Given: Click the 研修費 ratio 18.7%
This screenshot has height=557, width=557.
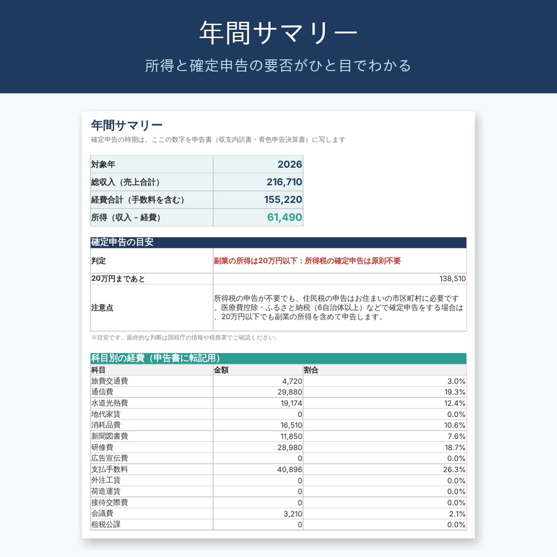Looking at the screenshot, I should (455, 447).
